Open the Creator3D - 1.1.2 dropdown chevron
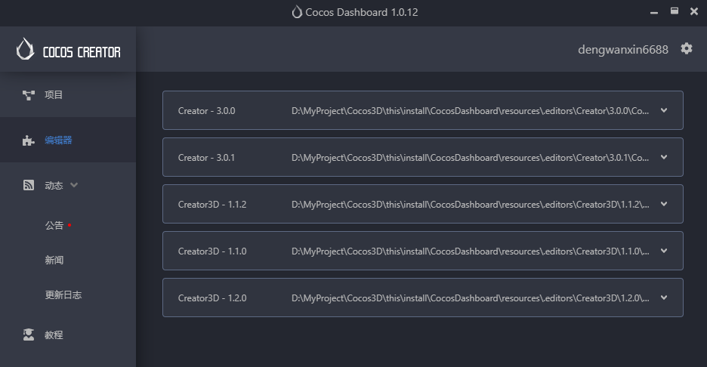 tap(664, 204)
